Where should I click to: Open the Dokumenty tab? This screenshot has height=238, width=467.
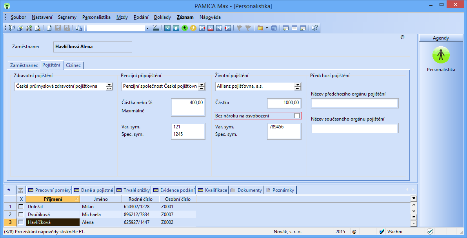click(x=246, y=190)
